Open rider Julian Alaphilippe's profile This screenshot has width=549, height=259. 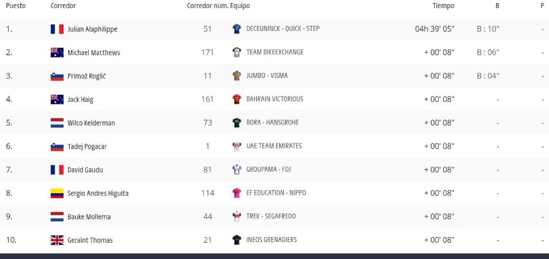[93, 29]
